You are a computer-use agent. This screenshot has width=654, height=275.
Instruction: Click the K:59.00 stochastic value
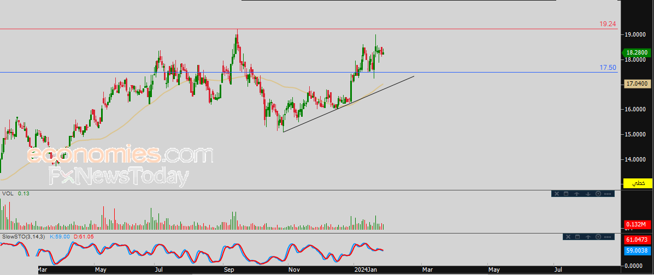tap(60, 237)
